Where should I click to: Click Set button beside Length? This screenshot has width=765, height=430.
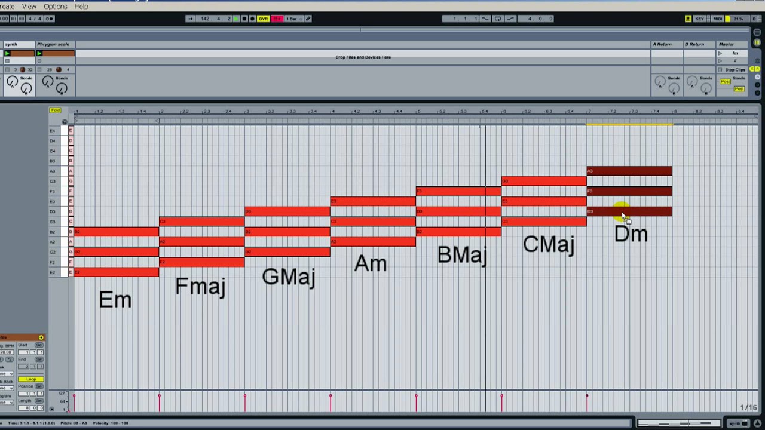tap(39, 401)
